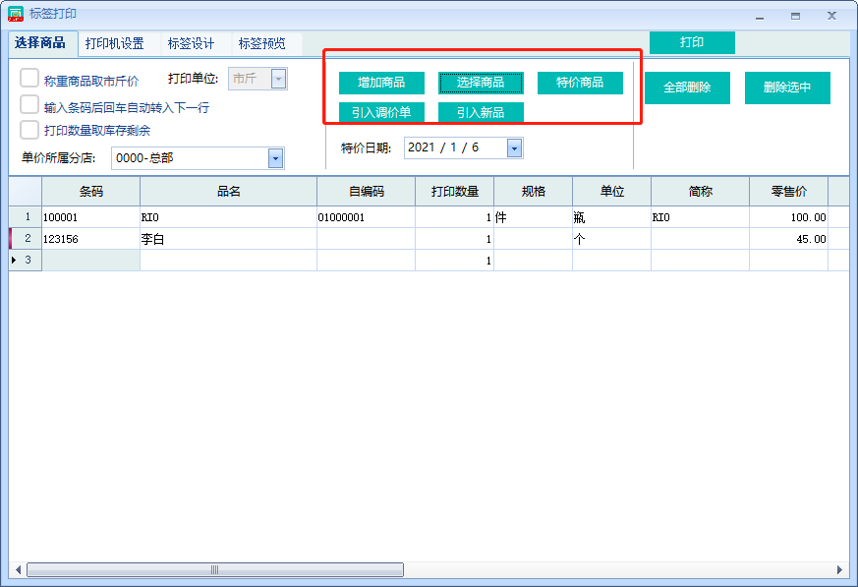
Task: Click empty barcode cell in row 3
Action: click(90, 261)
